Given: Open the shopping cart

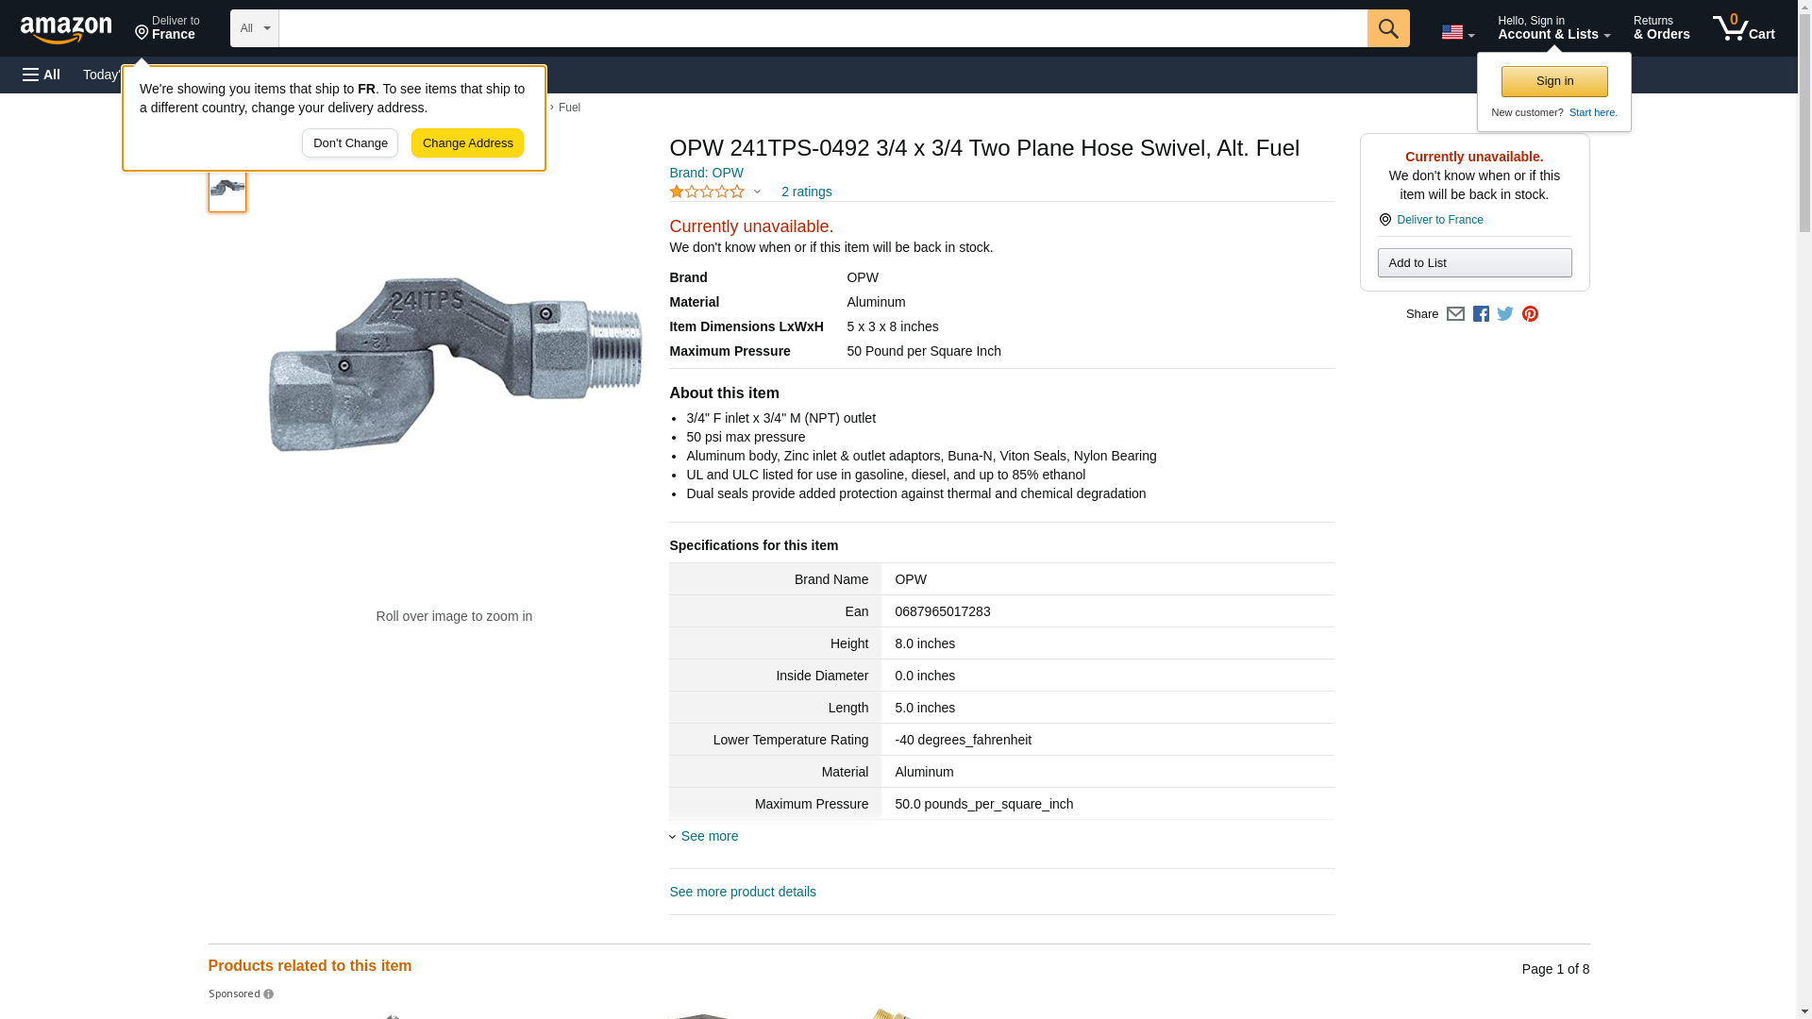Looking at the screenshot, I should click(x=1743, y=28).
